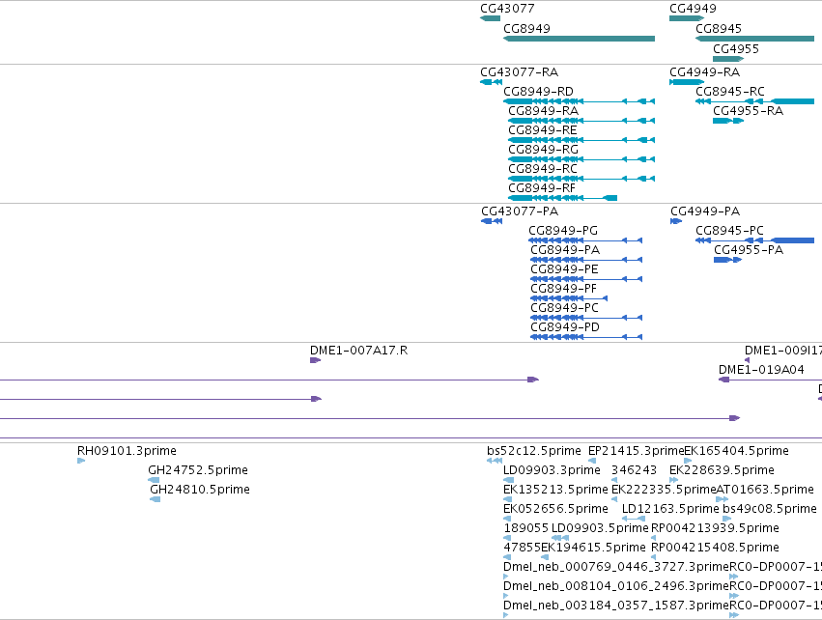Click the CG43077 gene label
The height and width of the screenshot is (620, 822).
tap(507, 9)
